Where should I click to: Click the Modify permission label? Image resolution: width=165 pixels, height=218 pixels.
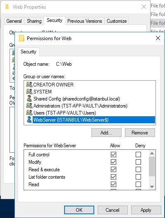(x=35, y=162)
